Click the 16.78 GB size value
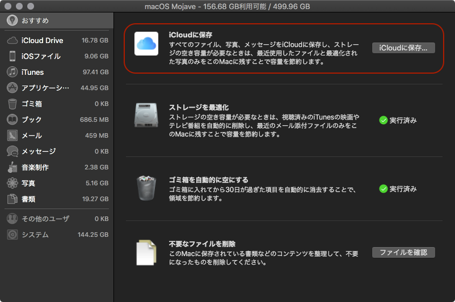The height and width of the screenshot is (302, 455). tap(95, 40)
